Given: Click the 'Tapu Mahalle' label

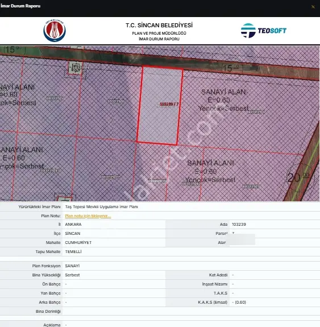Looking at the screenshot, I should click(x=48, y=252).
